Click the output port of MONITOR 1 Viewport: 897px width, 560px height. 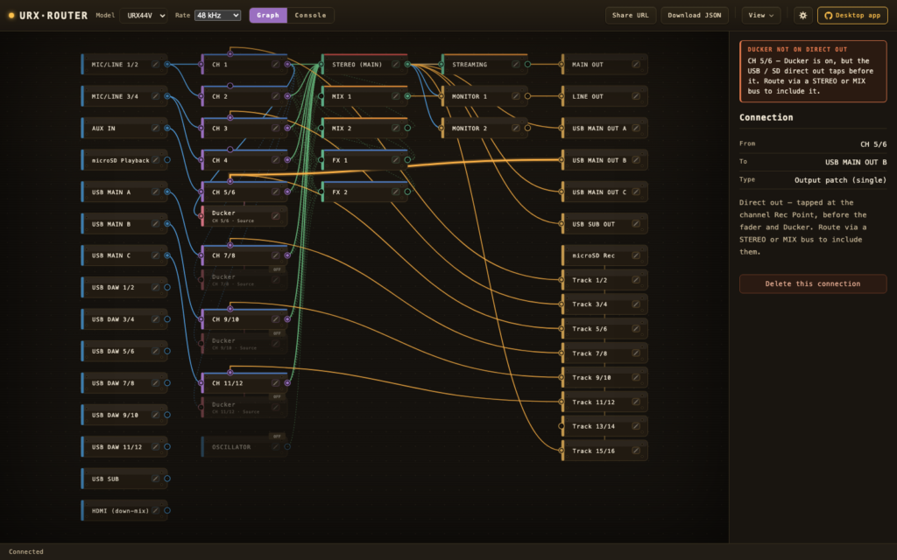point(527,96)
